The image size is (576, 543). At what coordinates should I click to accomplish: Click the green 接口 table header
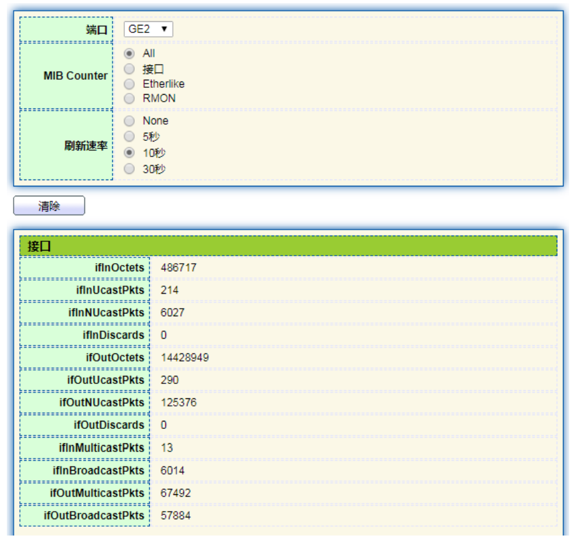click(288, 246)
